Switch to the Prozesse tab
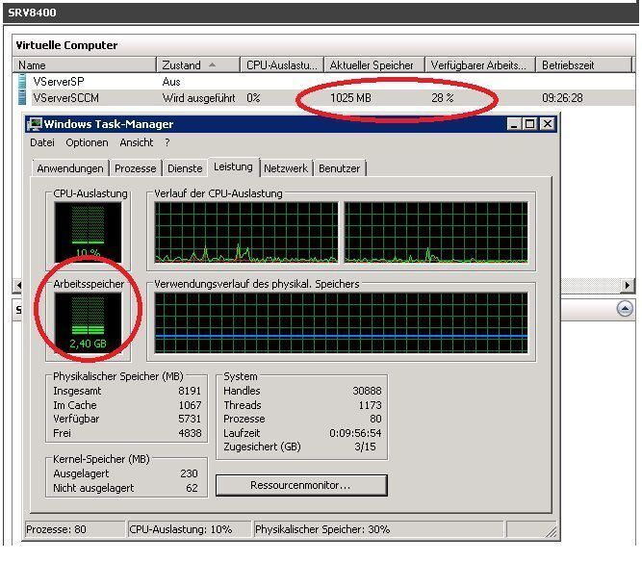642x562 pixels. [x=136, y=168]
